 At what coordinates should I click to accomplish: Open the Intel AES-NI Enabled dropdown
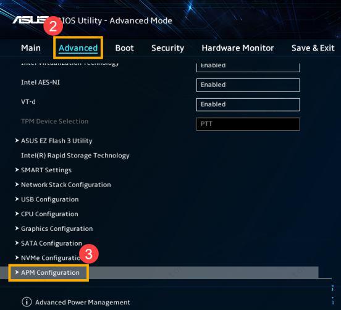click(248, 85)
